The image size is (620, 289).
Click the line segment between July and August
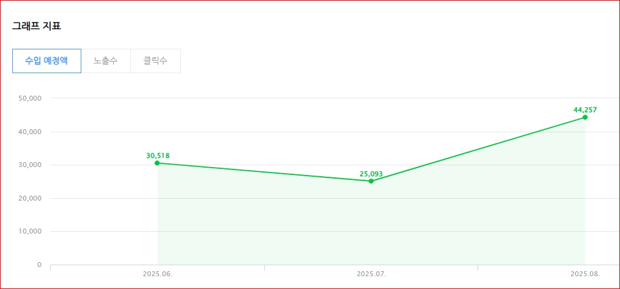478,149
